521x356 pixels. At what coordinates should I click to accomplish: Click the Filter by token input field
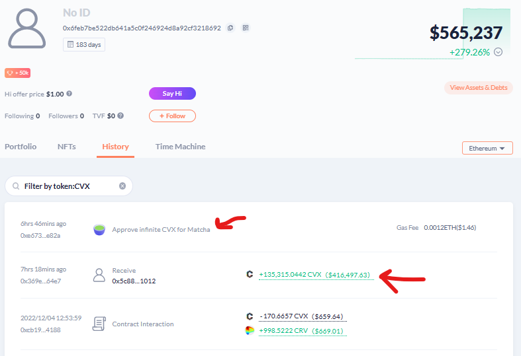69,186
